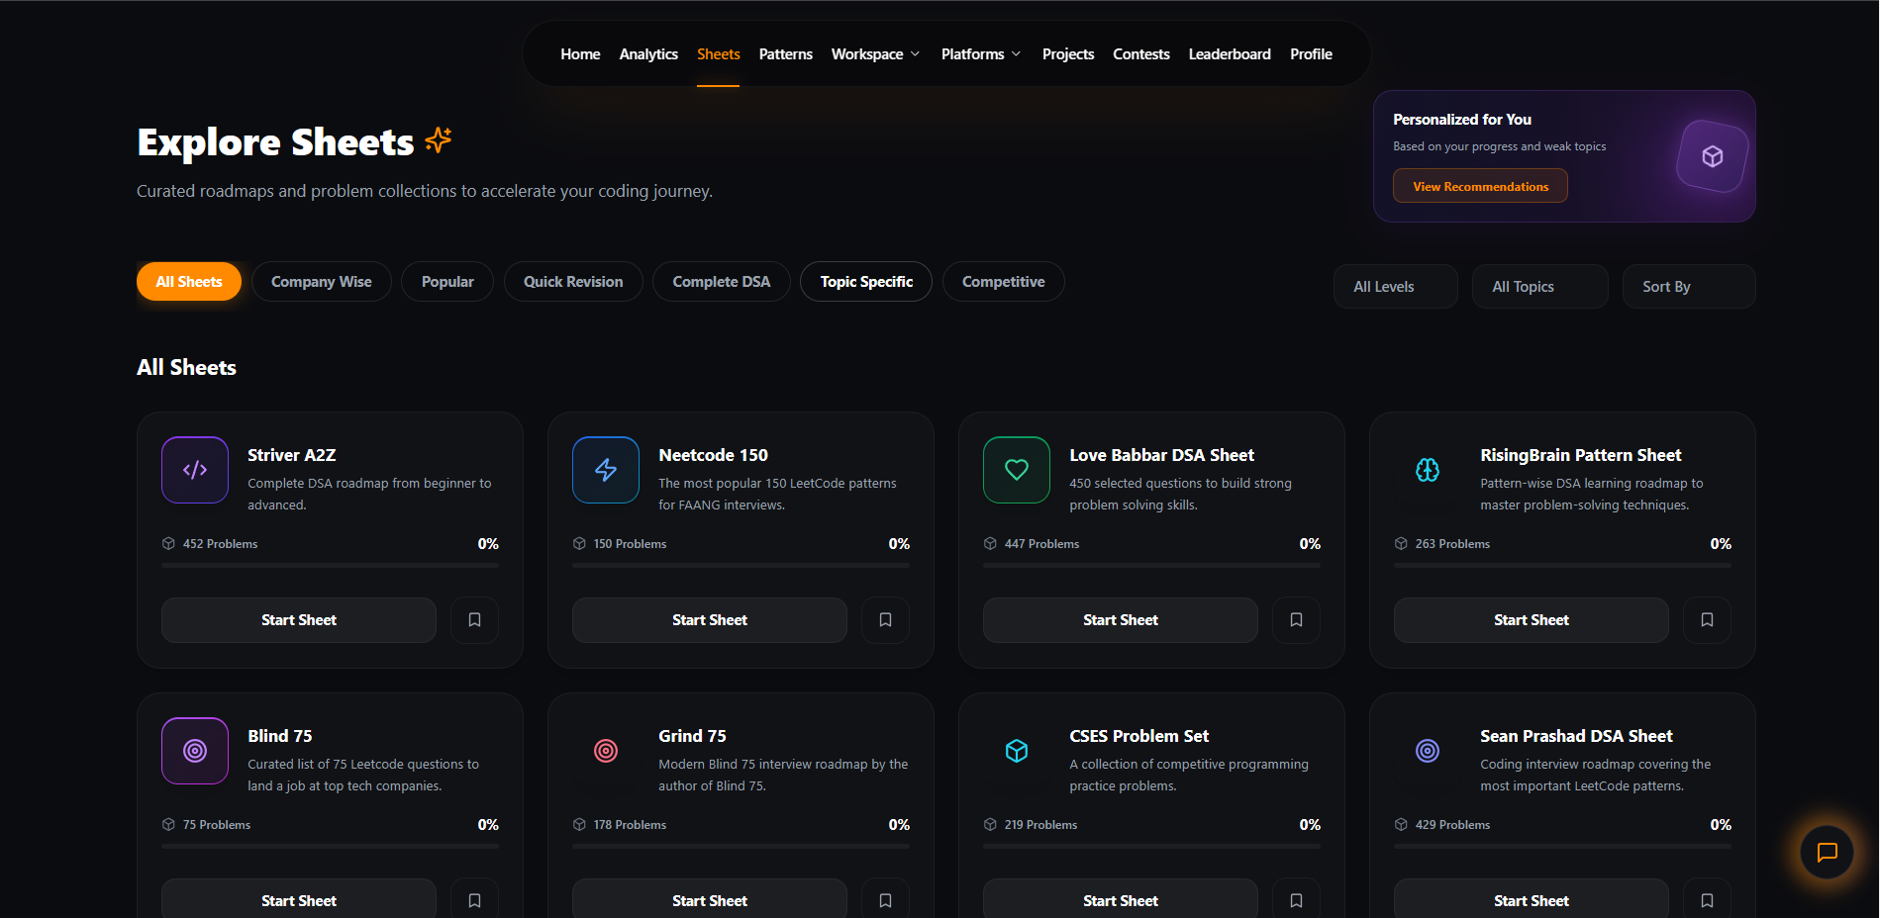
Task: Open the All Levels dropdown
Action: [1395, 287]
